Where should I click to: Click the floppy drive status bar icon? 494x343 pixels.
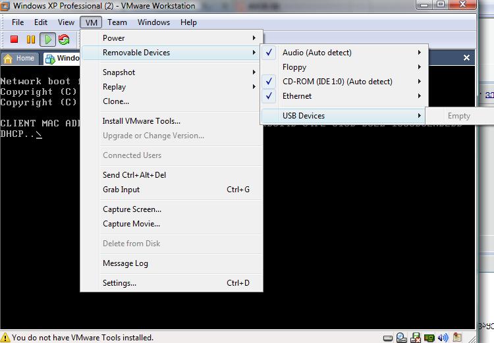[x=416, y=338]
